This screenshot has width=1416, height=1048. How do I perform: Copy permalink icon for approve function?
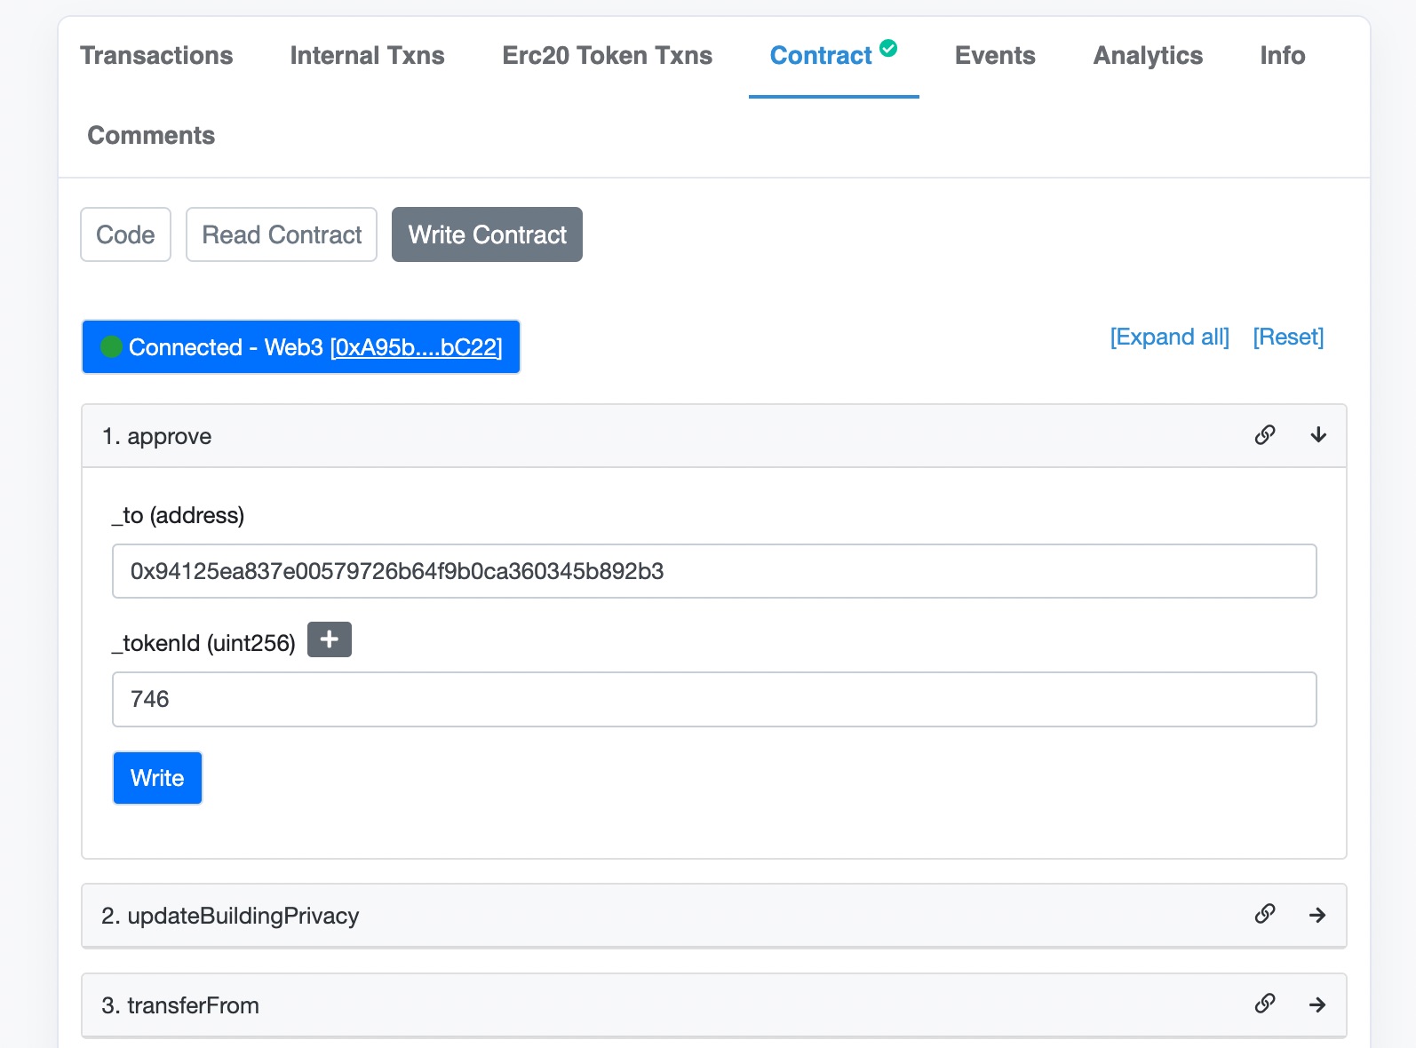click(x=1265, y=434)
